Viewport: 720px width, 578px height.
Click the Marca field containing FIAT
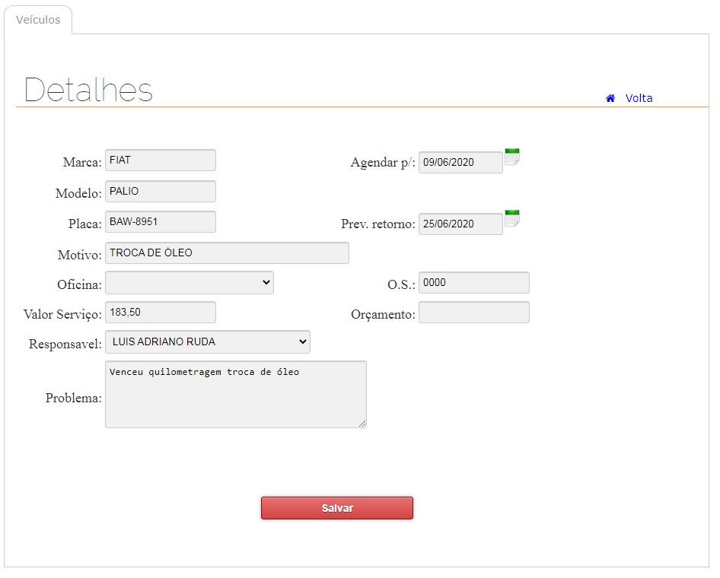click(160, 160)
